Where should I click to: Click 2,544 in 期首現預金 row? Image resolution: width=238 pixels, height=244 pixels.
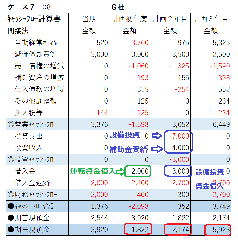99,218
